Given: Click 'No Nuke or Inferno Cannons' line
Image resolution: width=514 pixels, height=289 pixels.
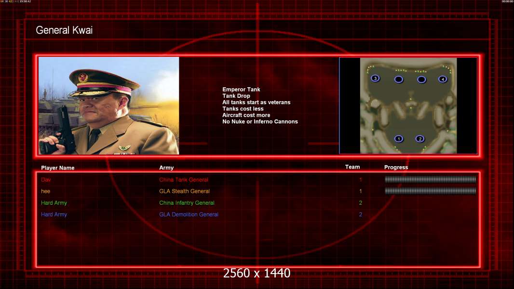Looking at the screenshot, I should (260, 121).
